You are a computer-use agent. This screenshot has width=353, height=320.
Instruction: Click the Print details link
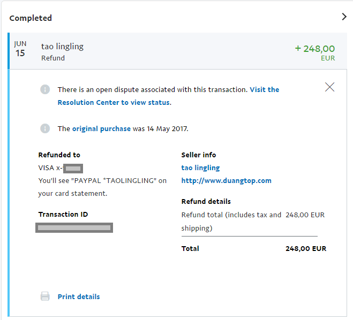point(79,296)
